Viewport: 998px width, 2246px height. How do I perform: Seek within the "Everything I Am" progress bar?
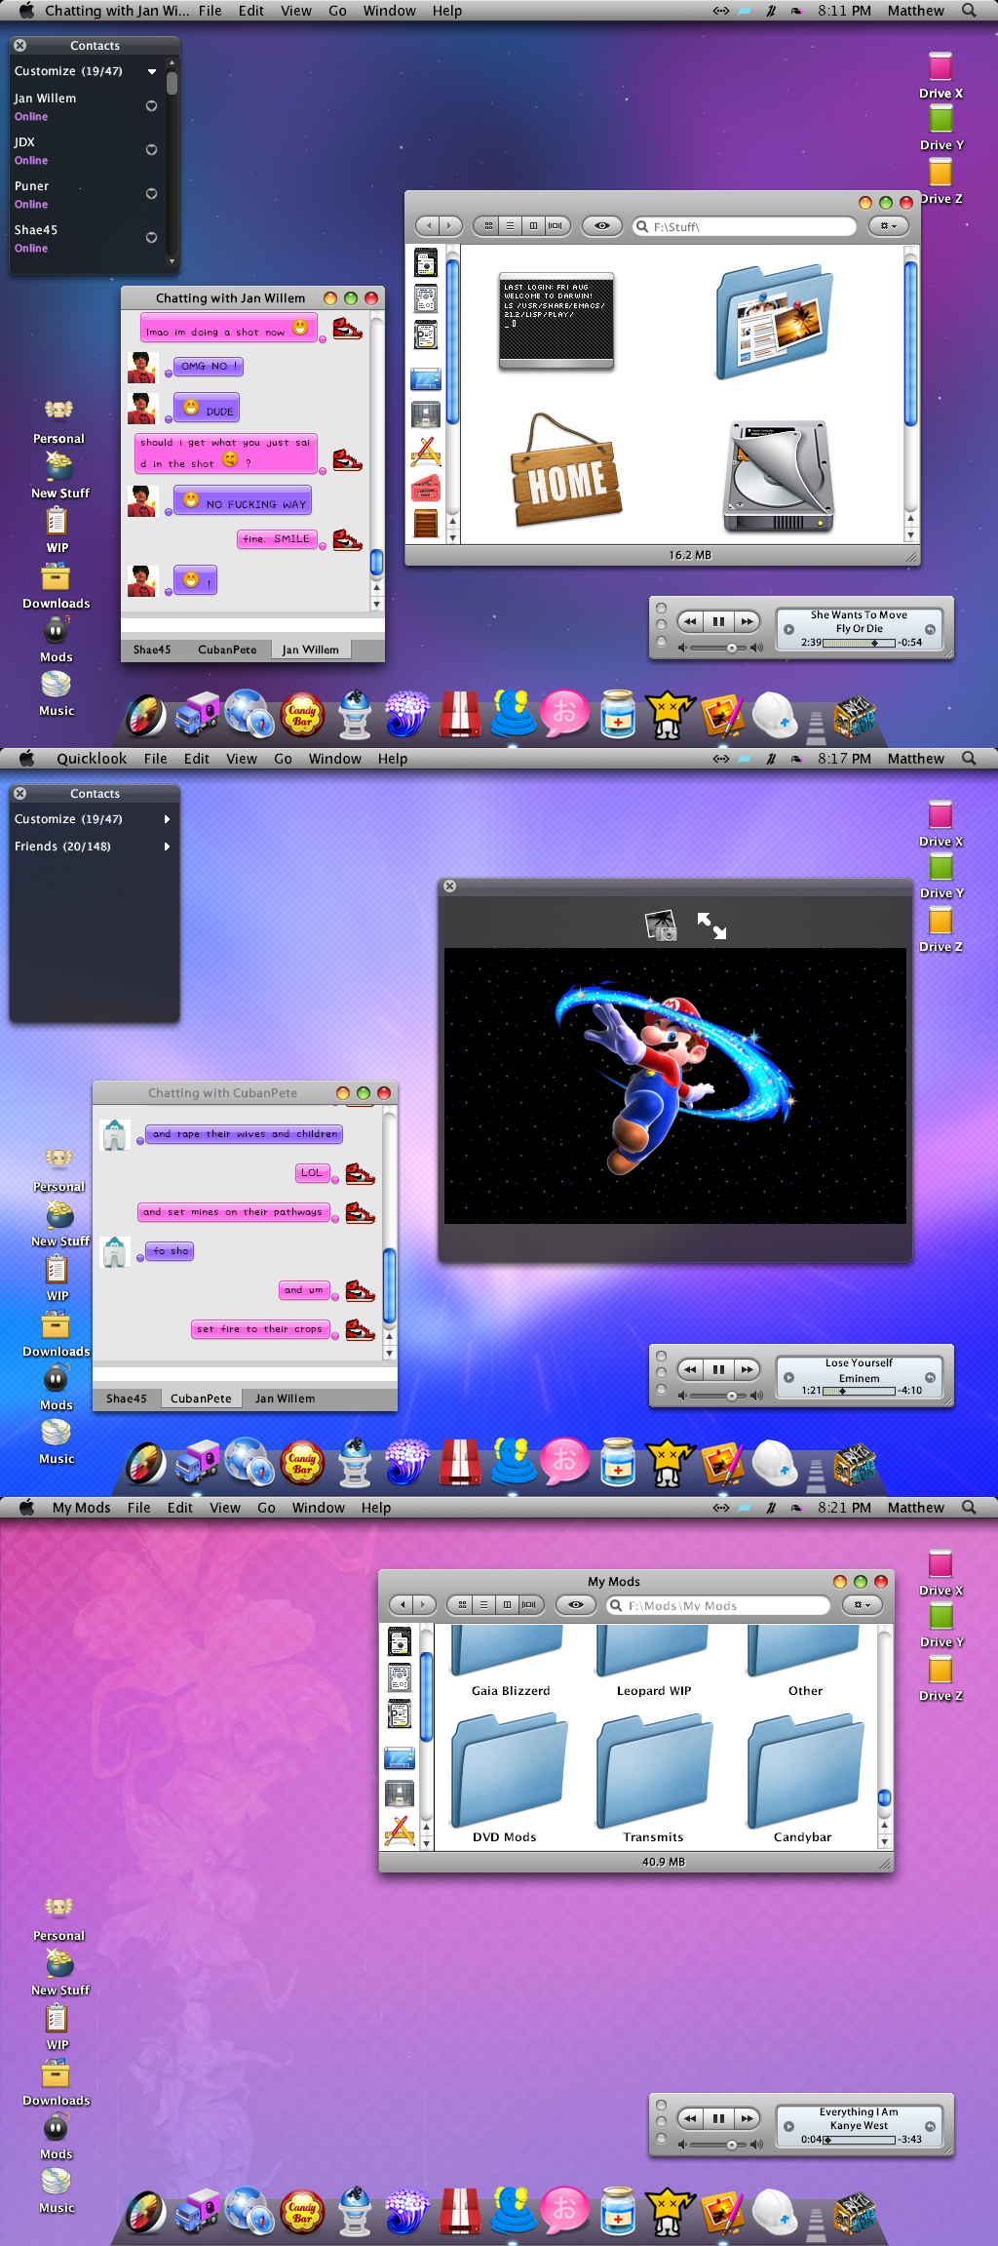pyautogui.click(x=860, y=2140)
